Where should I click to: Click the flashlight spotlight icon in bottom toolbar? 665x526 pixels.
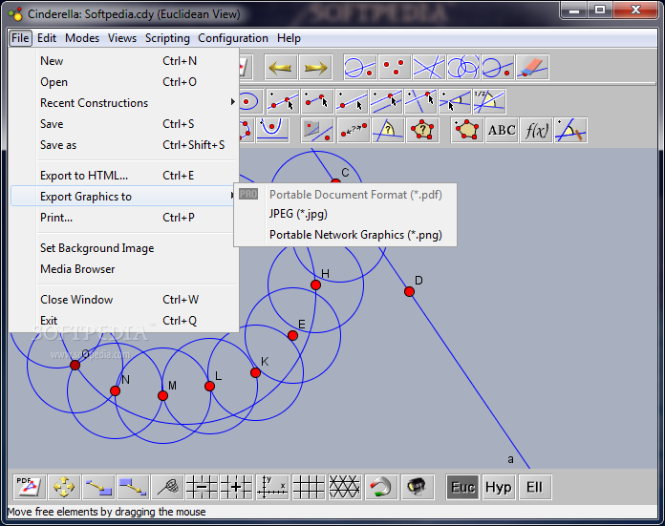pyautogui.click(x=418, y=487)
